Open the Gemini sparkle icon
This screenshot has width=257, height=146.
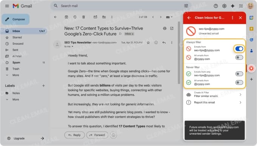232,6
